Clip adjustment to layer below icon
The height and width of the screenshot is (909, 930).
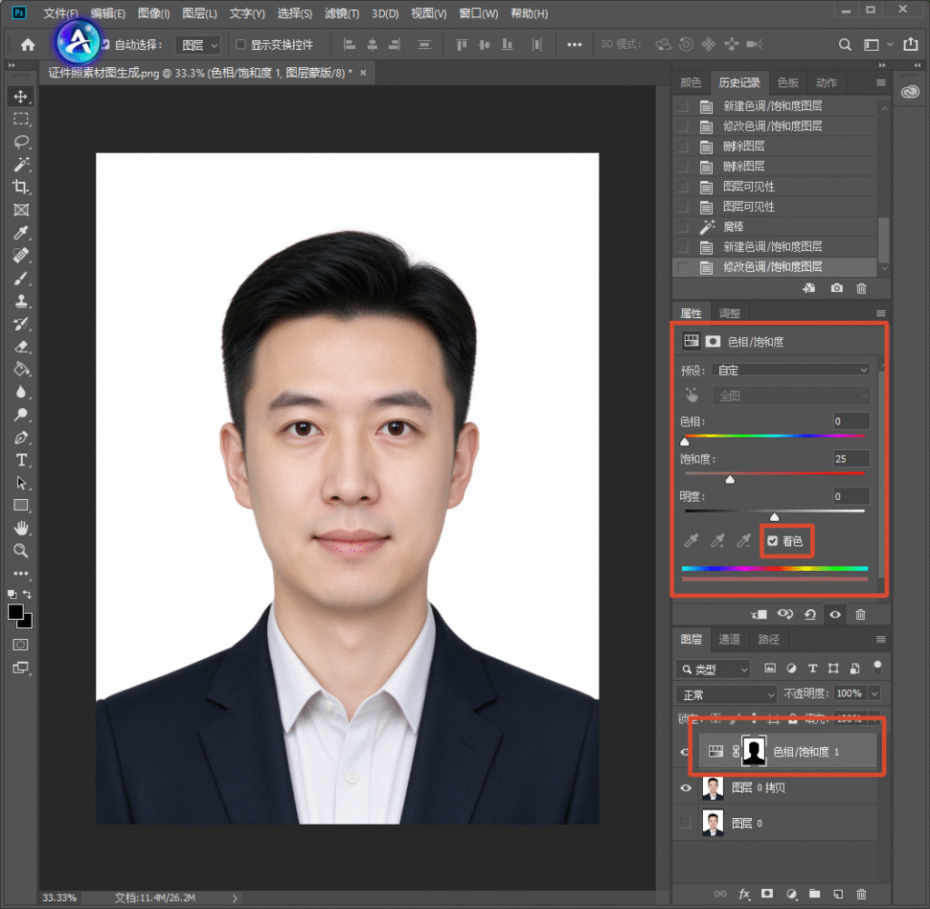[x=758, y=614]
